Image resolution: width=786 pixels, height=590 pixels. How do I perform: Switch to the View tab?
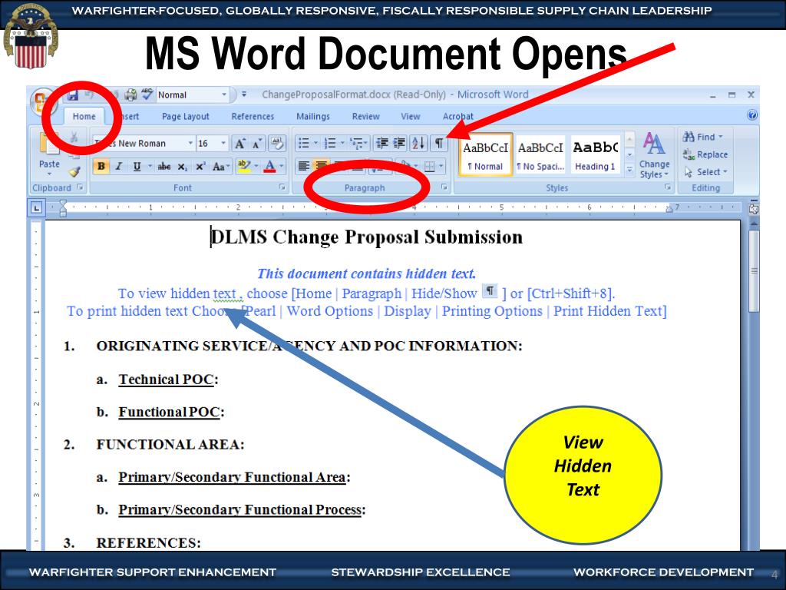point(410,117)
